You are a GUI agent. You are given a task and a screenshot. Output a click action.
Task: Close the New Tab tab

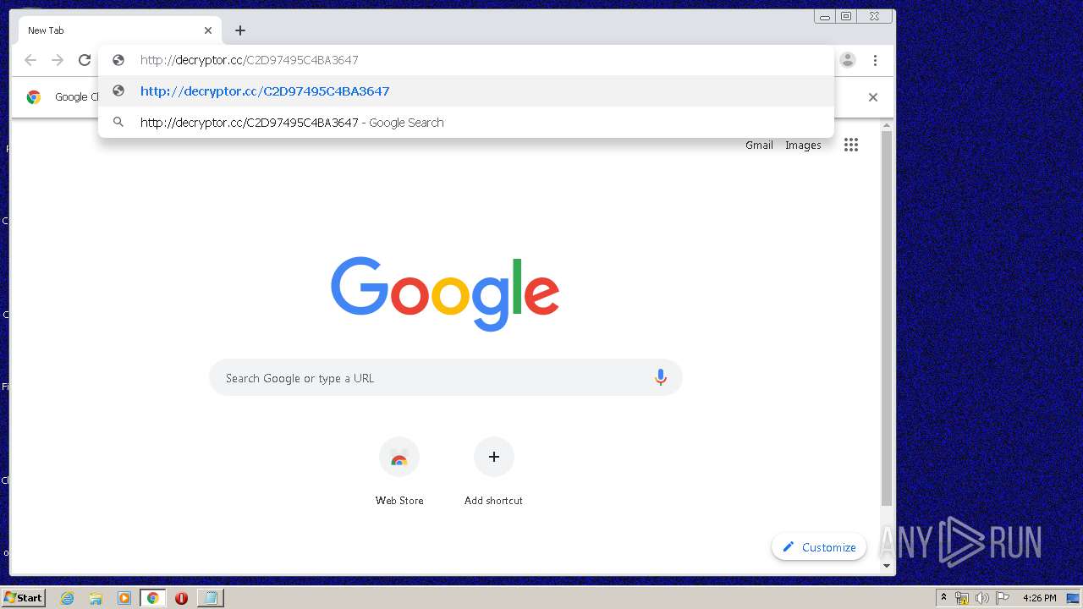tap(208, 30)
